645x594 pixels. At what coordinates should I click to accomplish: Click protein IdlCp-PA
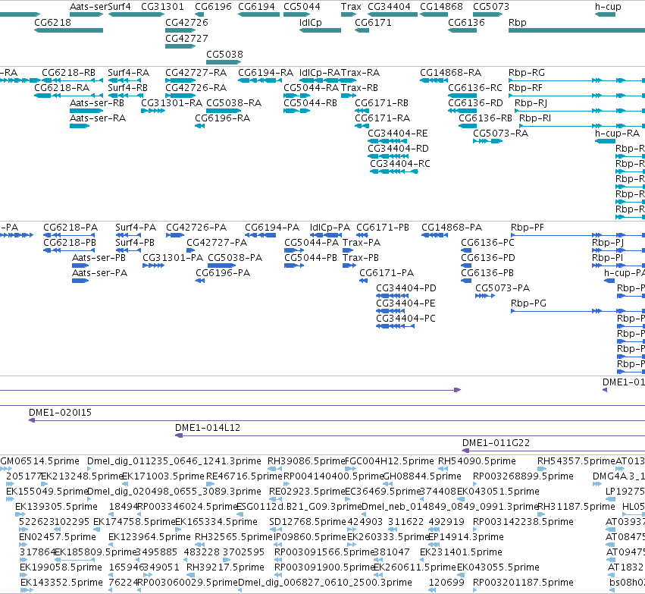pos(326,235)
